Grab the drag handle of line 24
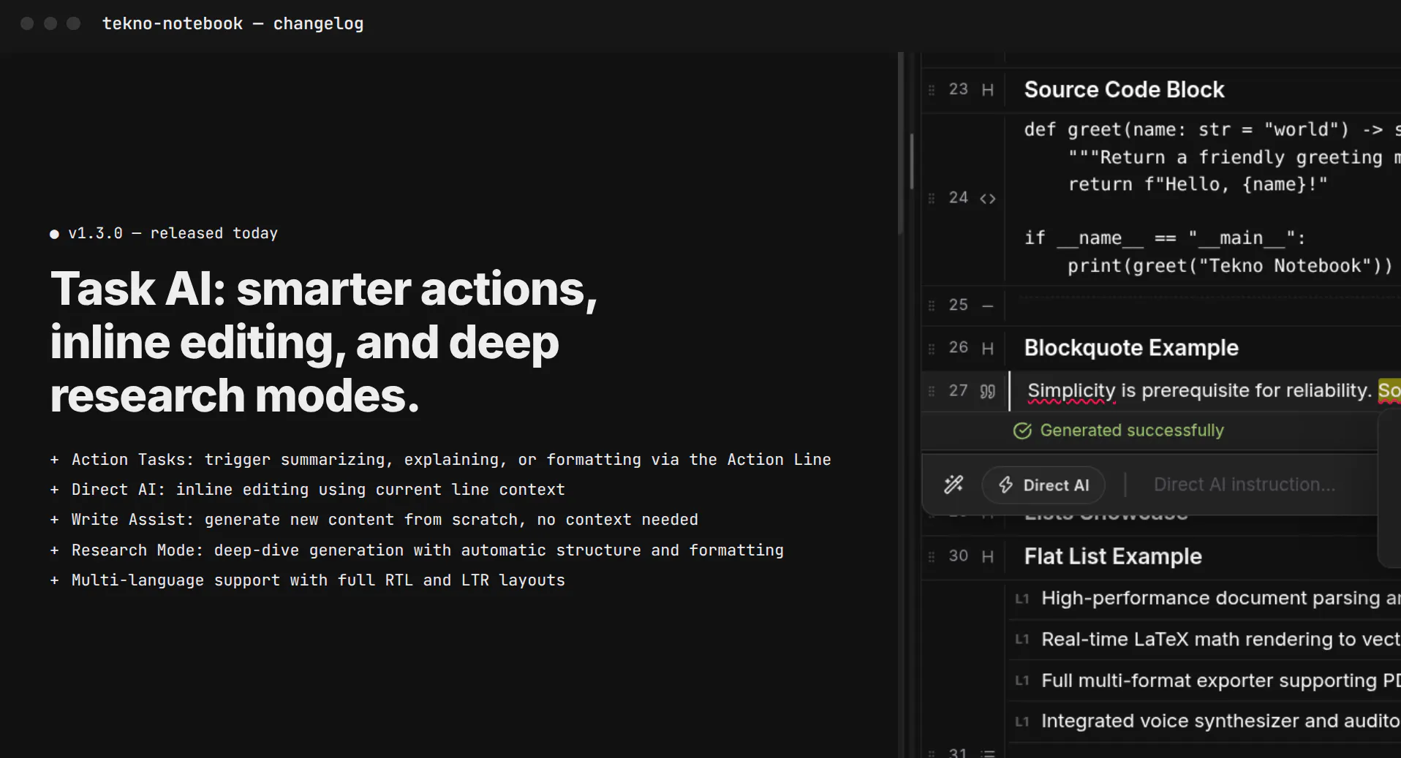Viewport: 1401px width, 758px height. coord(932,198)
